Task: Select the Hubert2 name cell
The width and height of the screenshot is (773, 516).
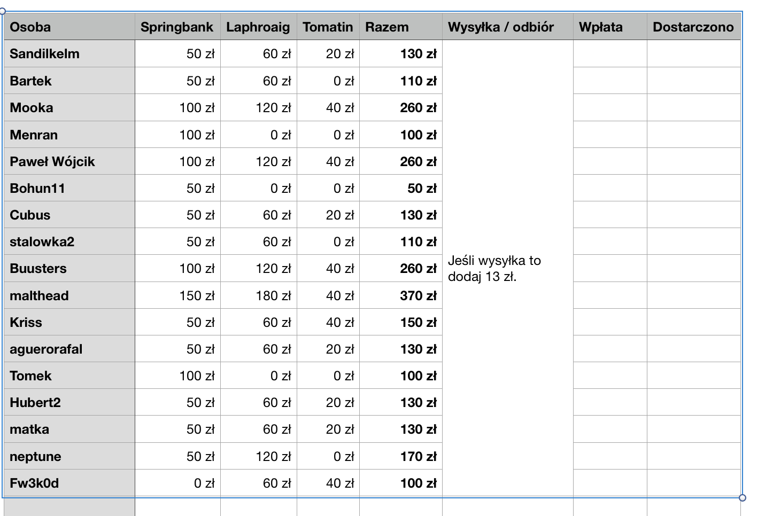Action: (x=69, y=402)
